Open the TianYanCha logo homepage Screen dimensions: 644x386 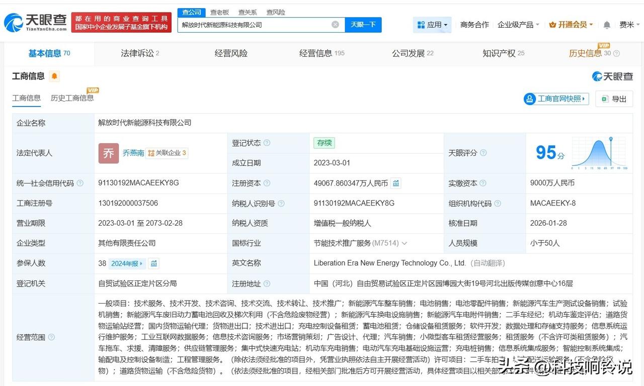coord(35,22)
